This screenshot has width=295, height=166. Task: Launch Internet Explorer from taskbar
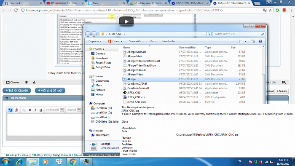click(19, 162)
